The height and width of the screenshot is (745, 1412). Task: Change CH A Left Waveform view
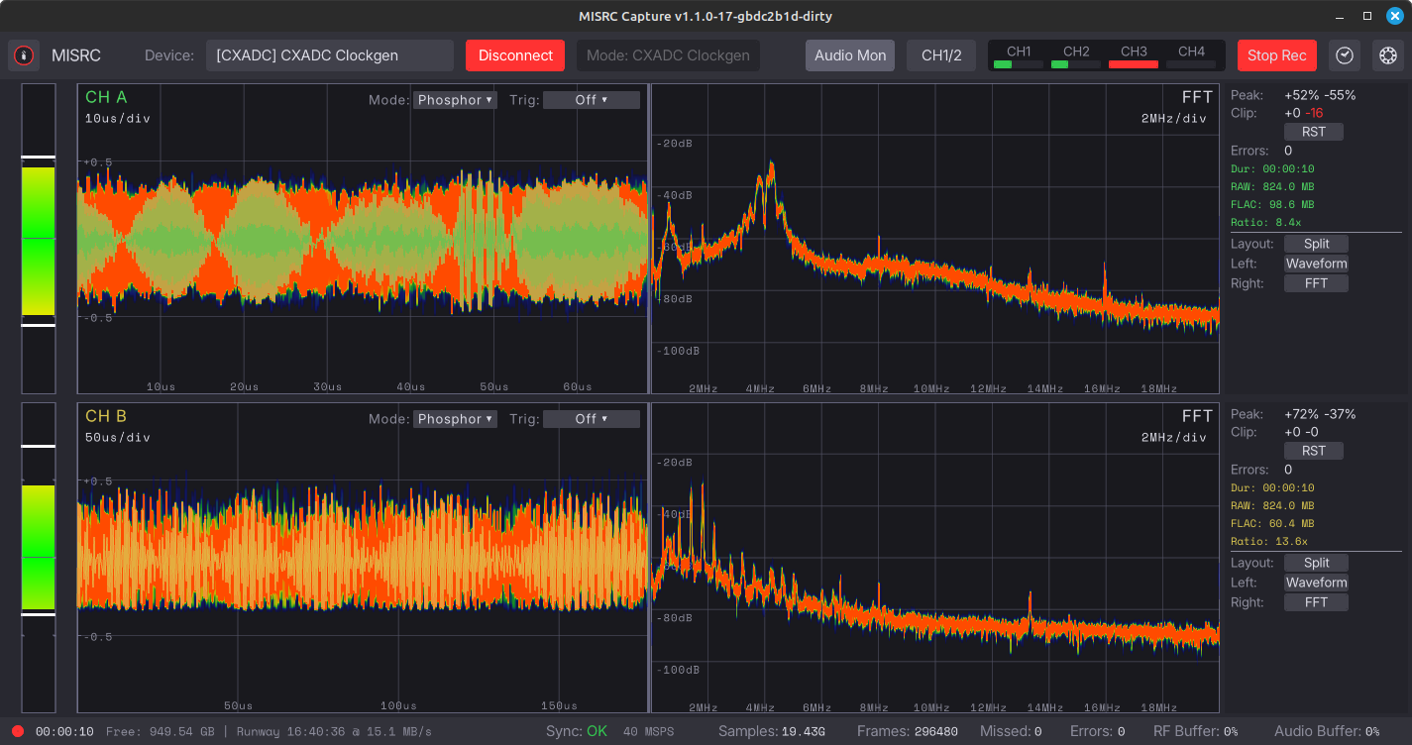tap(1317, 264)
